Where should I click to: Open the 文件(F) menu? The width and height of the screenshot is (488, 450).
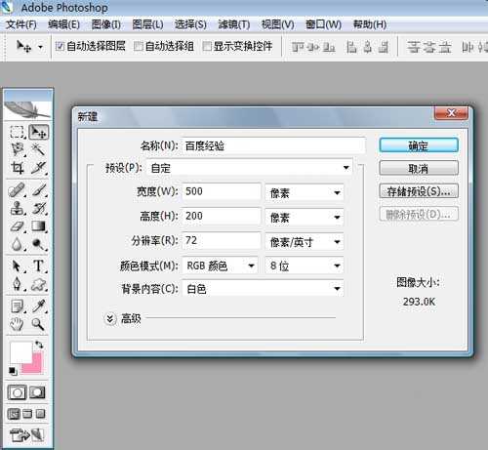tap(21, 24)
